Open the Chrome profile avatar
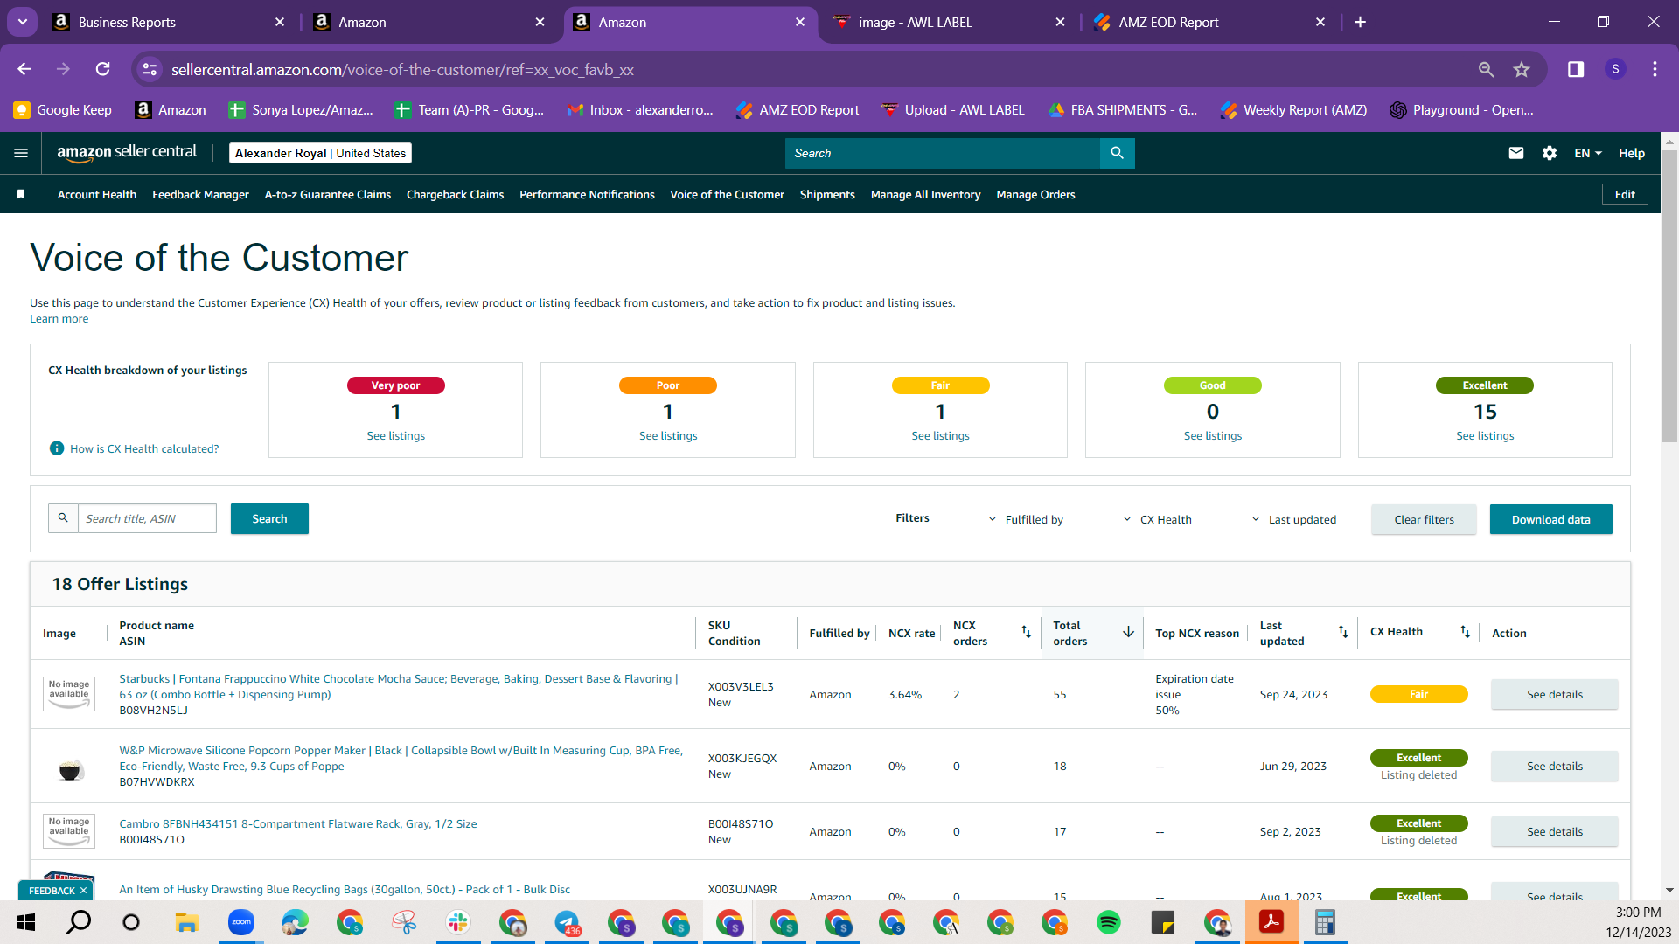The width and height of the screenshot is (1679, 944). pyautogui.click(x=1615, y=69)
